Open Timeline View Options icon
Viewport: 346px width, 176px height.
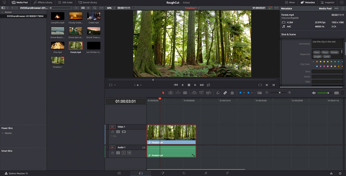coord(259,93)
